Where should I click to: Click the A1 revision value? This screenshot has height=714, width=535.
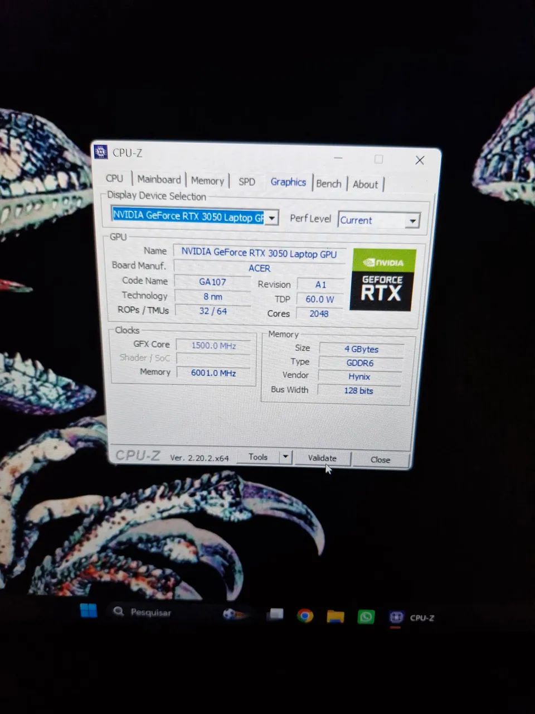point(320,284)
